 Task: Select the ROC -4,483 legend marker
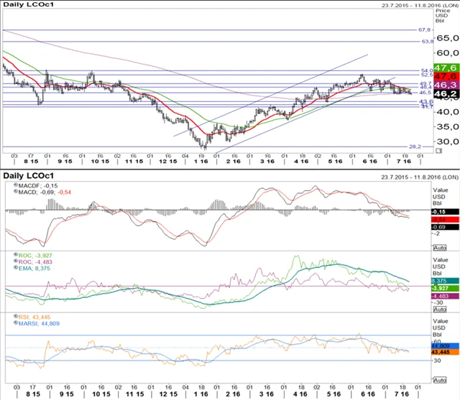point(9,261)
